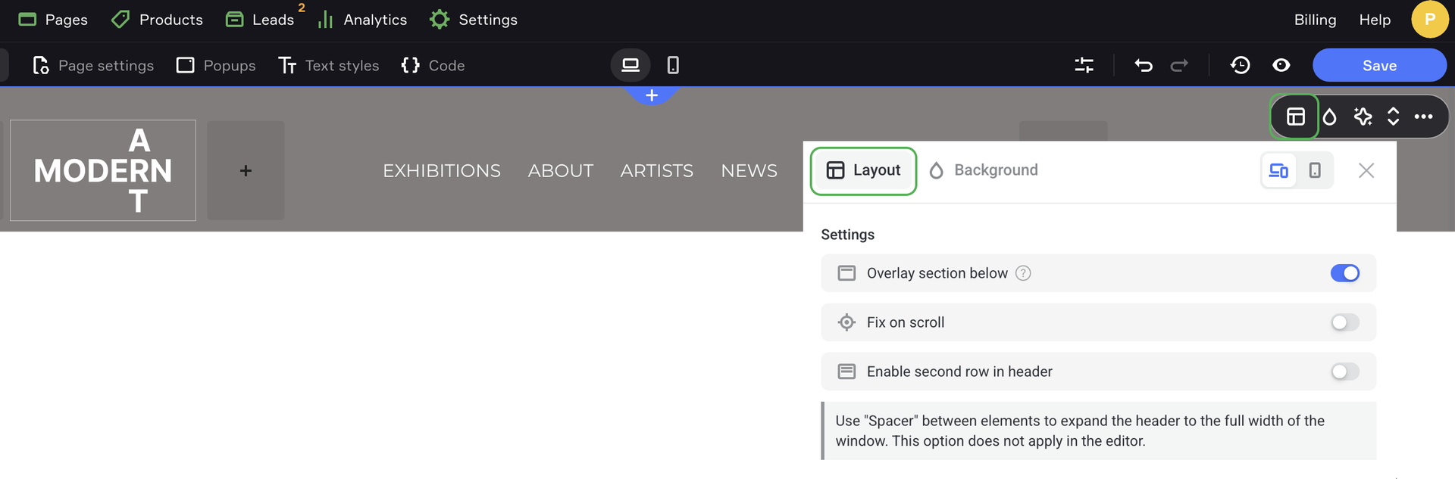Open version history clock icon

[1240, 66]
